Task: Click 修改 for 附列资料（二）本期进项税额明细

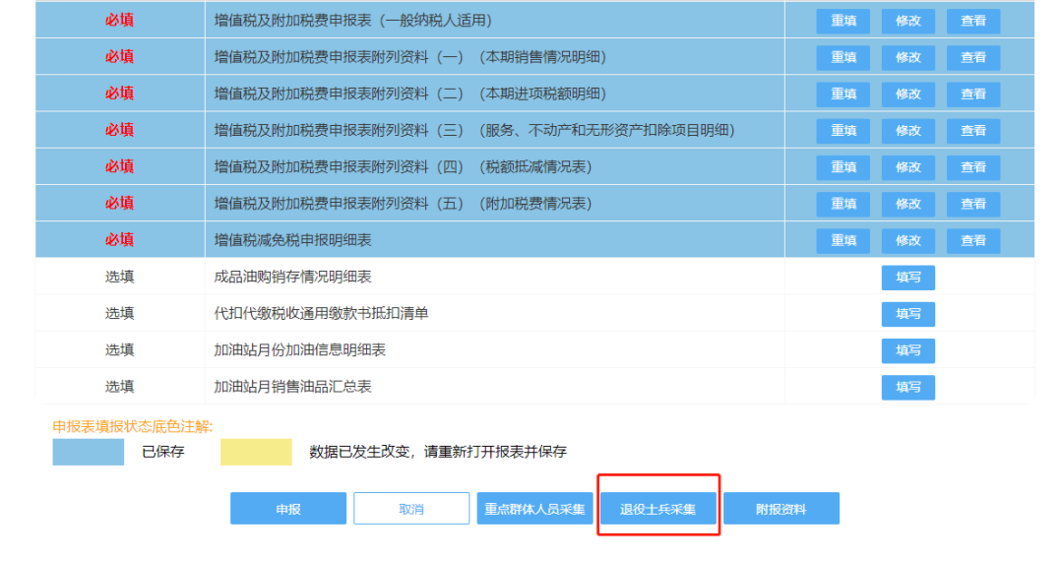Action: [907, 94]
